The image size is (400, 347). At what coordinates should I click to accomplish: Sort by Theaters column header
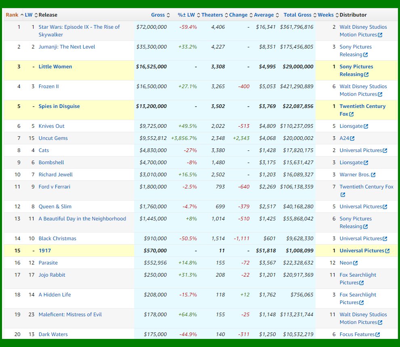[212, 15]
